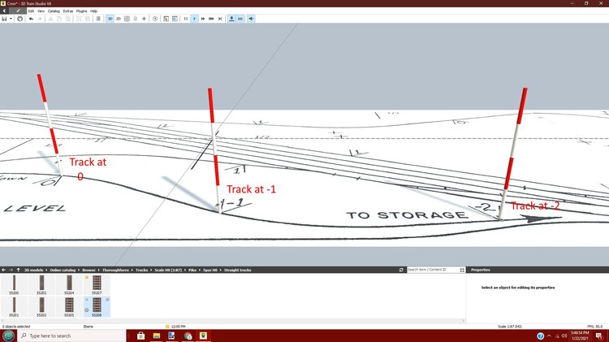Toggle the sound speaker button
The image size is (609, 342).
tap(250, 18)
